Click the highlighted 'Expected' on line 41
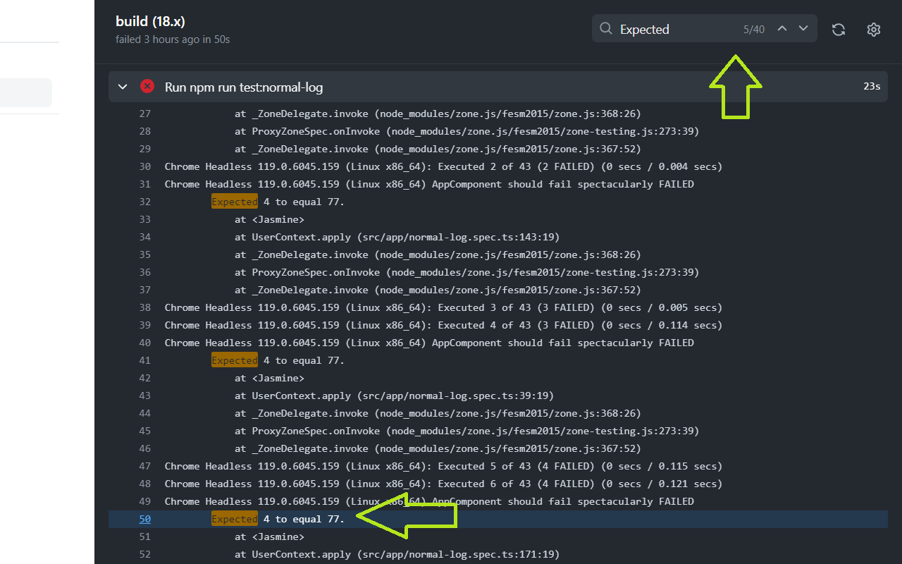Image resolution: width=902 pixels, height=564 pixels. click(235, 360)
